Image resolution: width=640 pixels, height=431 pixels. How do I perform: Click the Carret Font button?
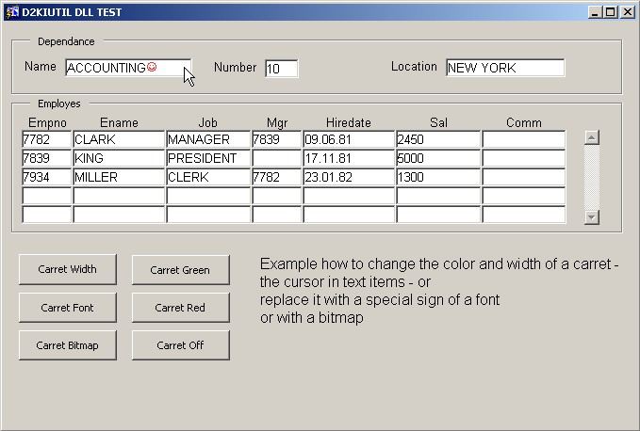[68, 308]
